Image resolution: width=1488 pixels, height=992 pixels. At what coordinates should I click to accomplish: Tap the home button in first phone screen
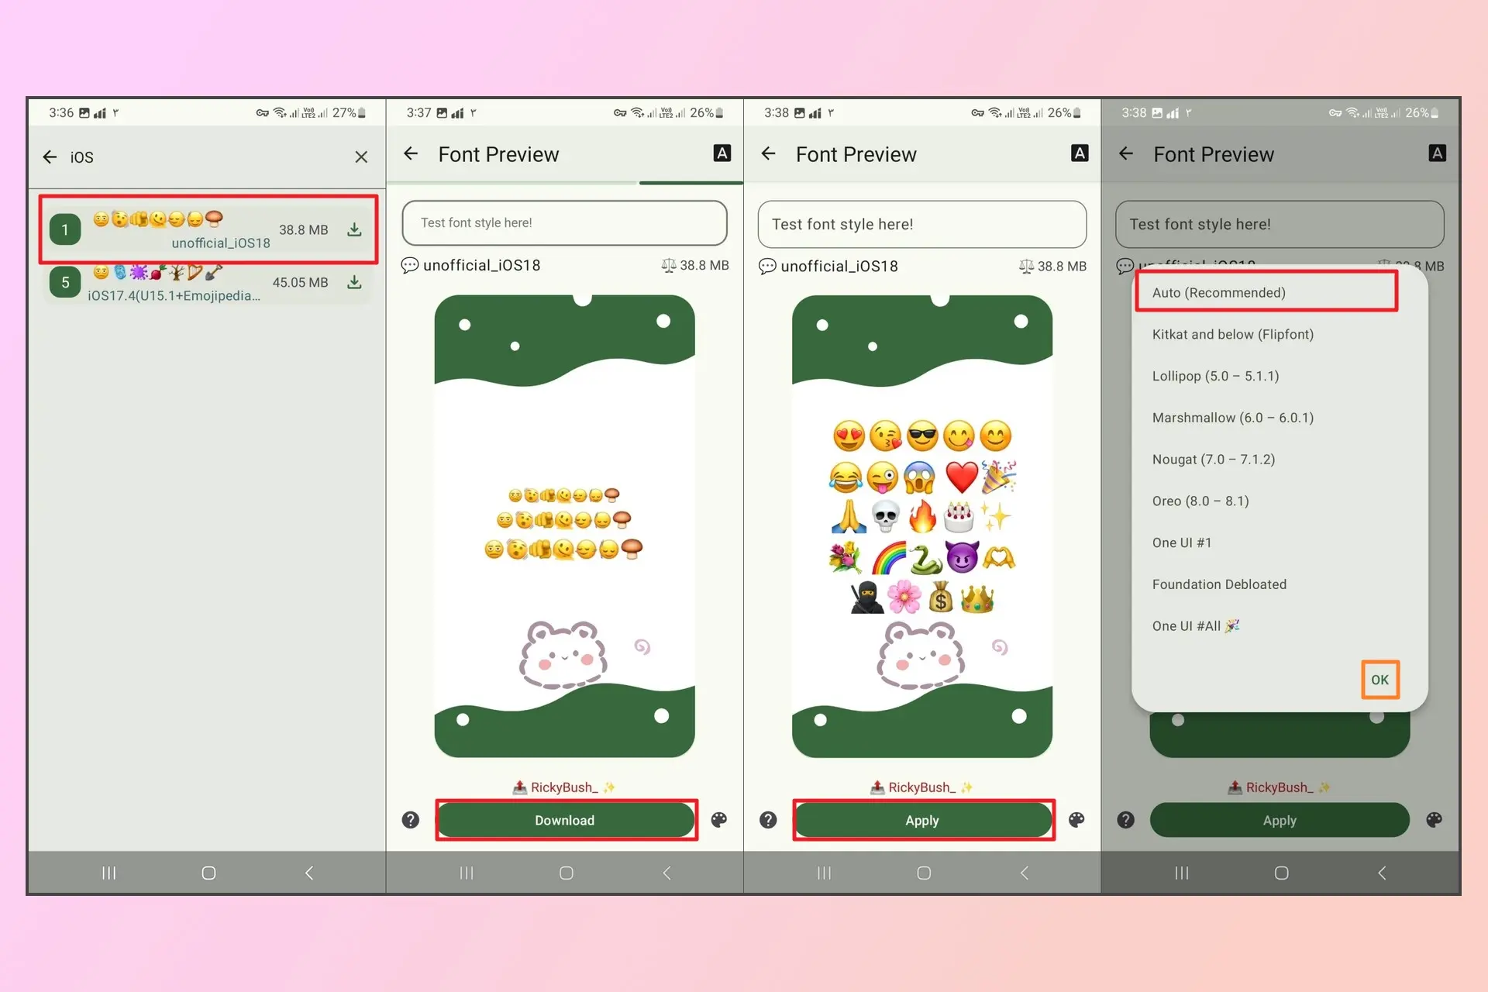tap(208, 873)
